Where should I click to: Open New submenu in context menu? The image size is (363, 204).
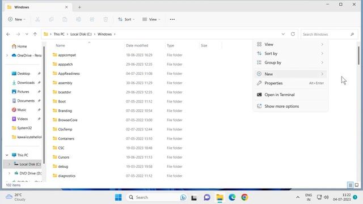coord(290,74)
